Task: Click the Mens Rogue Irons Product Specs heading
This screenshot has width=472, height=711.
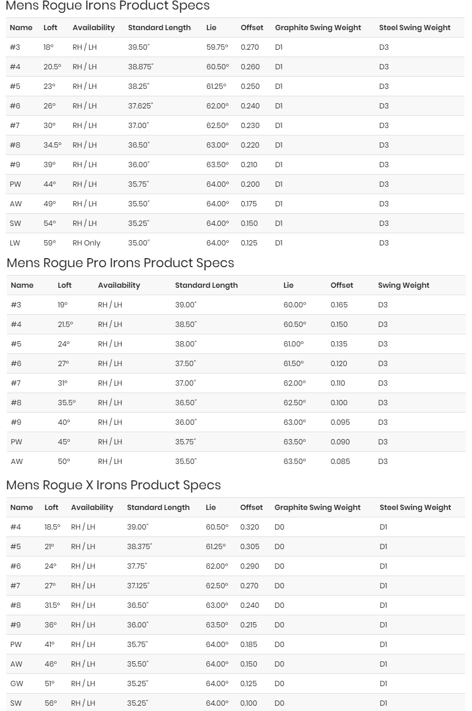Action: coord(107,6)
